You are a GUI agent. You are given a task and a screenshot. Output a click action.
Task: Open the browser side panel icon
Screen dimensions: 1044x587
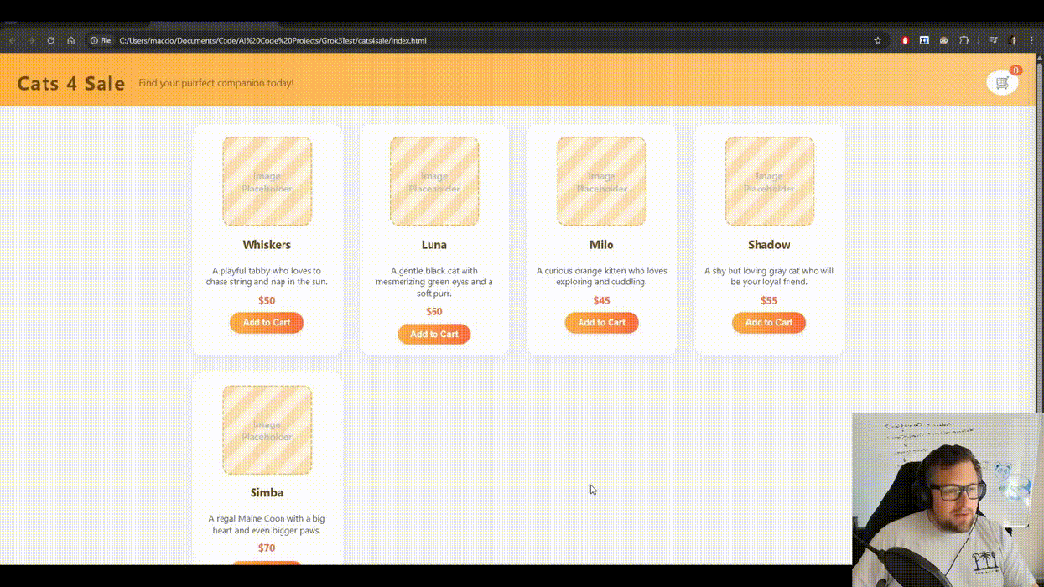993,41
